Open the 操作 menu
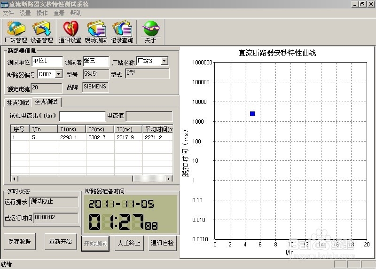376x269 pixels. click(x=42, y=13)
